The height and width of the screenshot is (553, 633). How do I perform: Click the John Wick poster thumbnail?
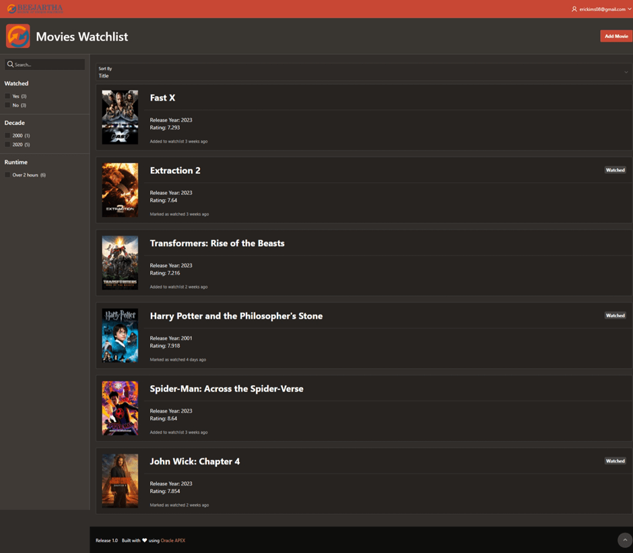120,481
